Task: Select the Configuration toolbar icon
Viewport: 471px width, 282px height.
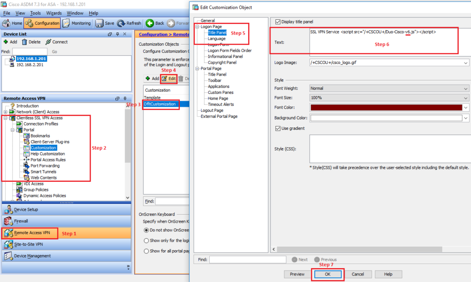Action: 41,23
